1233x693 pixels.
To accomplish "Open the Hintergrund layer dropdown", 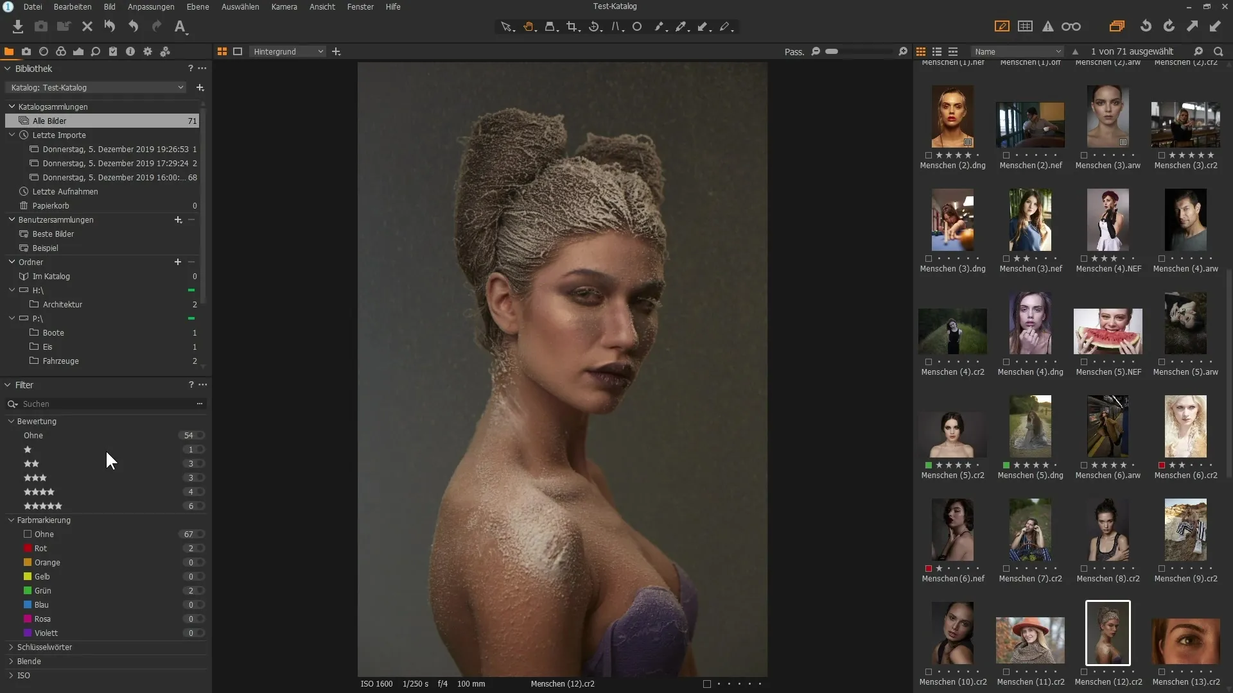I will [x=288, y=51].
